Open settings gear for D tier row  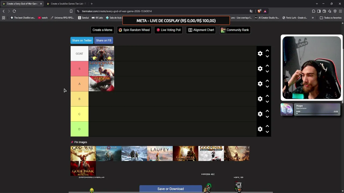tap(260, 129)
